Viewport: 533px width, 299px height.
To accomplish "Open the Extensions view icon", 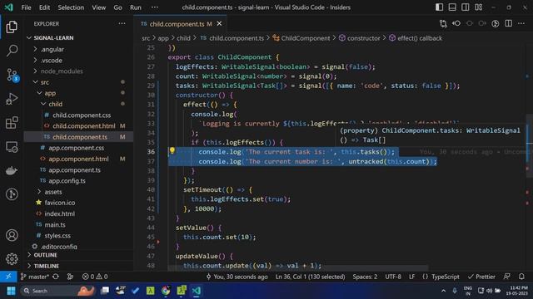I will pyautogui.click(x=12, y=123).
